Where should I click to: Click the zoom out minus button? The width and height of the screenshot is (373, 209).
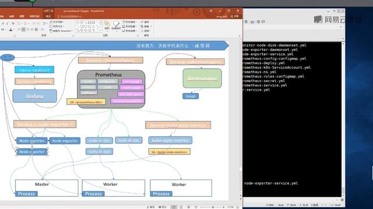pyautogui.click(x=202, y=207)
